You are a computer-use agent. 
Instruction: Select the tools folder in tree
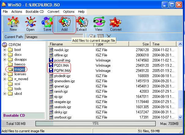coord(18,89)
